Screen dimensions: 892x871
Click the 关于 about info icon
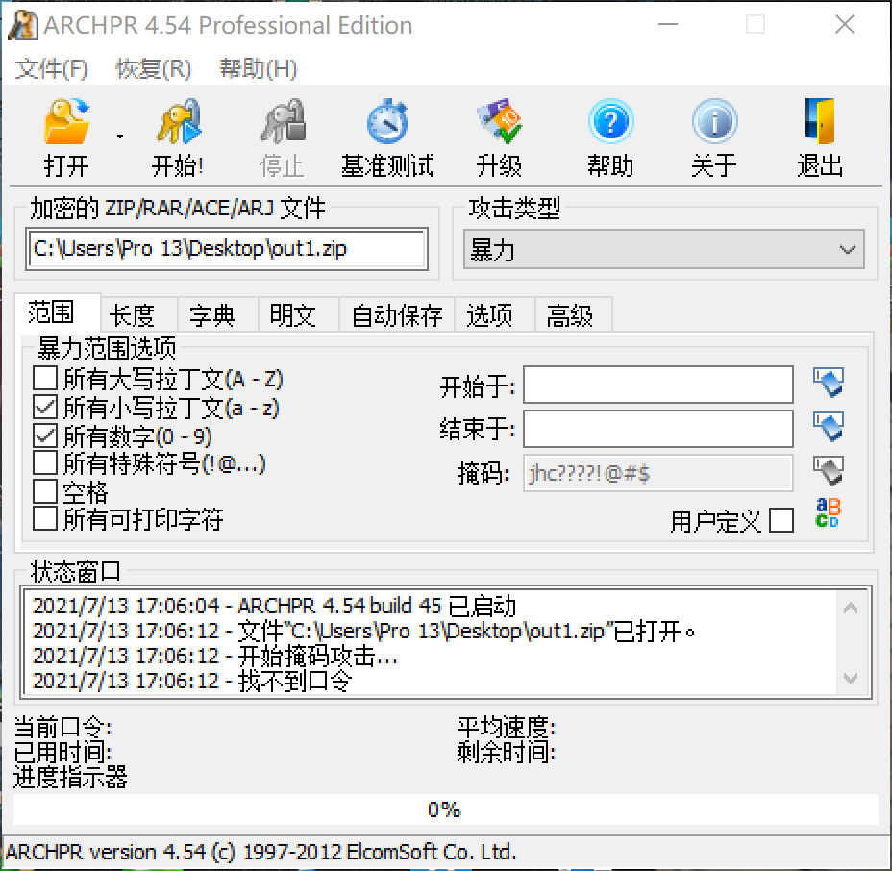714,122
